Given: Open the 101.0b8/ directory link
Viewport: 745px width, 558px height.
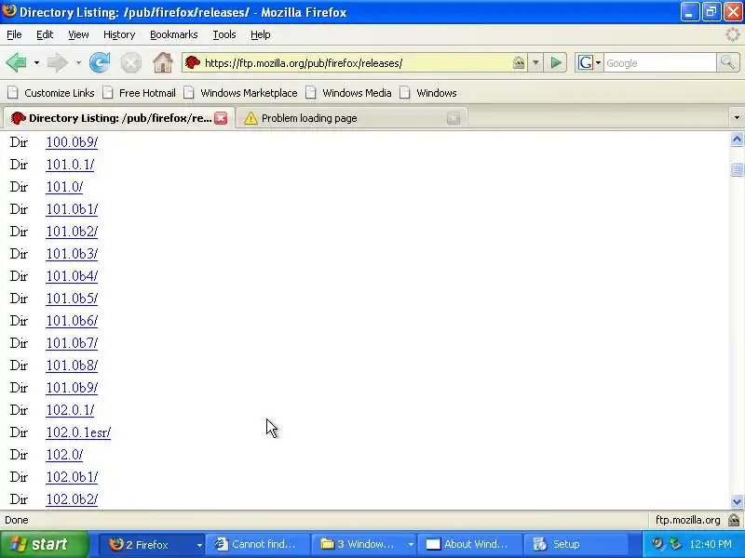Looking at the screenshot, I should point(72,365).
